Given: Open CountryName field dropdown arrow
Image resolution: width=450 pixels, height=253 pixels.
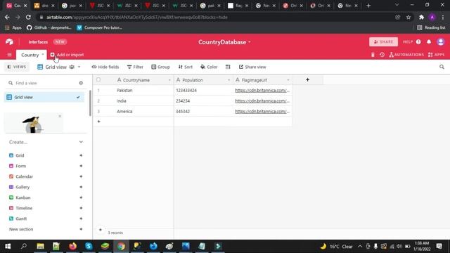Looking at the screenshot, I should (x=169, y=80).
